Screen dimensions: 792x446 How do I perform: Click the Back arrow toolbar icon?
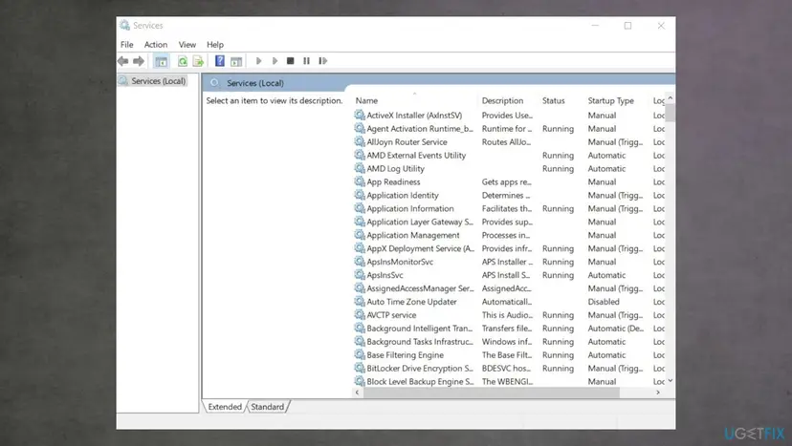[x=122, y=61]
